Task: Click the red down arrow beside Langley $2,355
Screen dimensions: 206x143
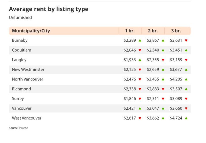Action: coord(163,60)
